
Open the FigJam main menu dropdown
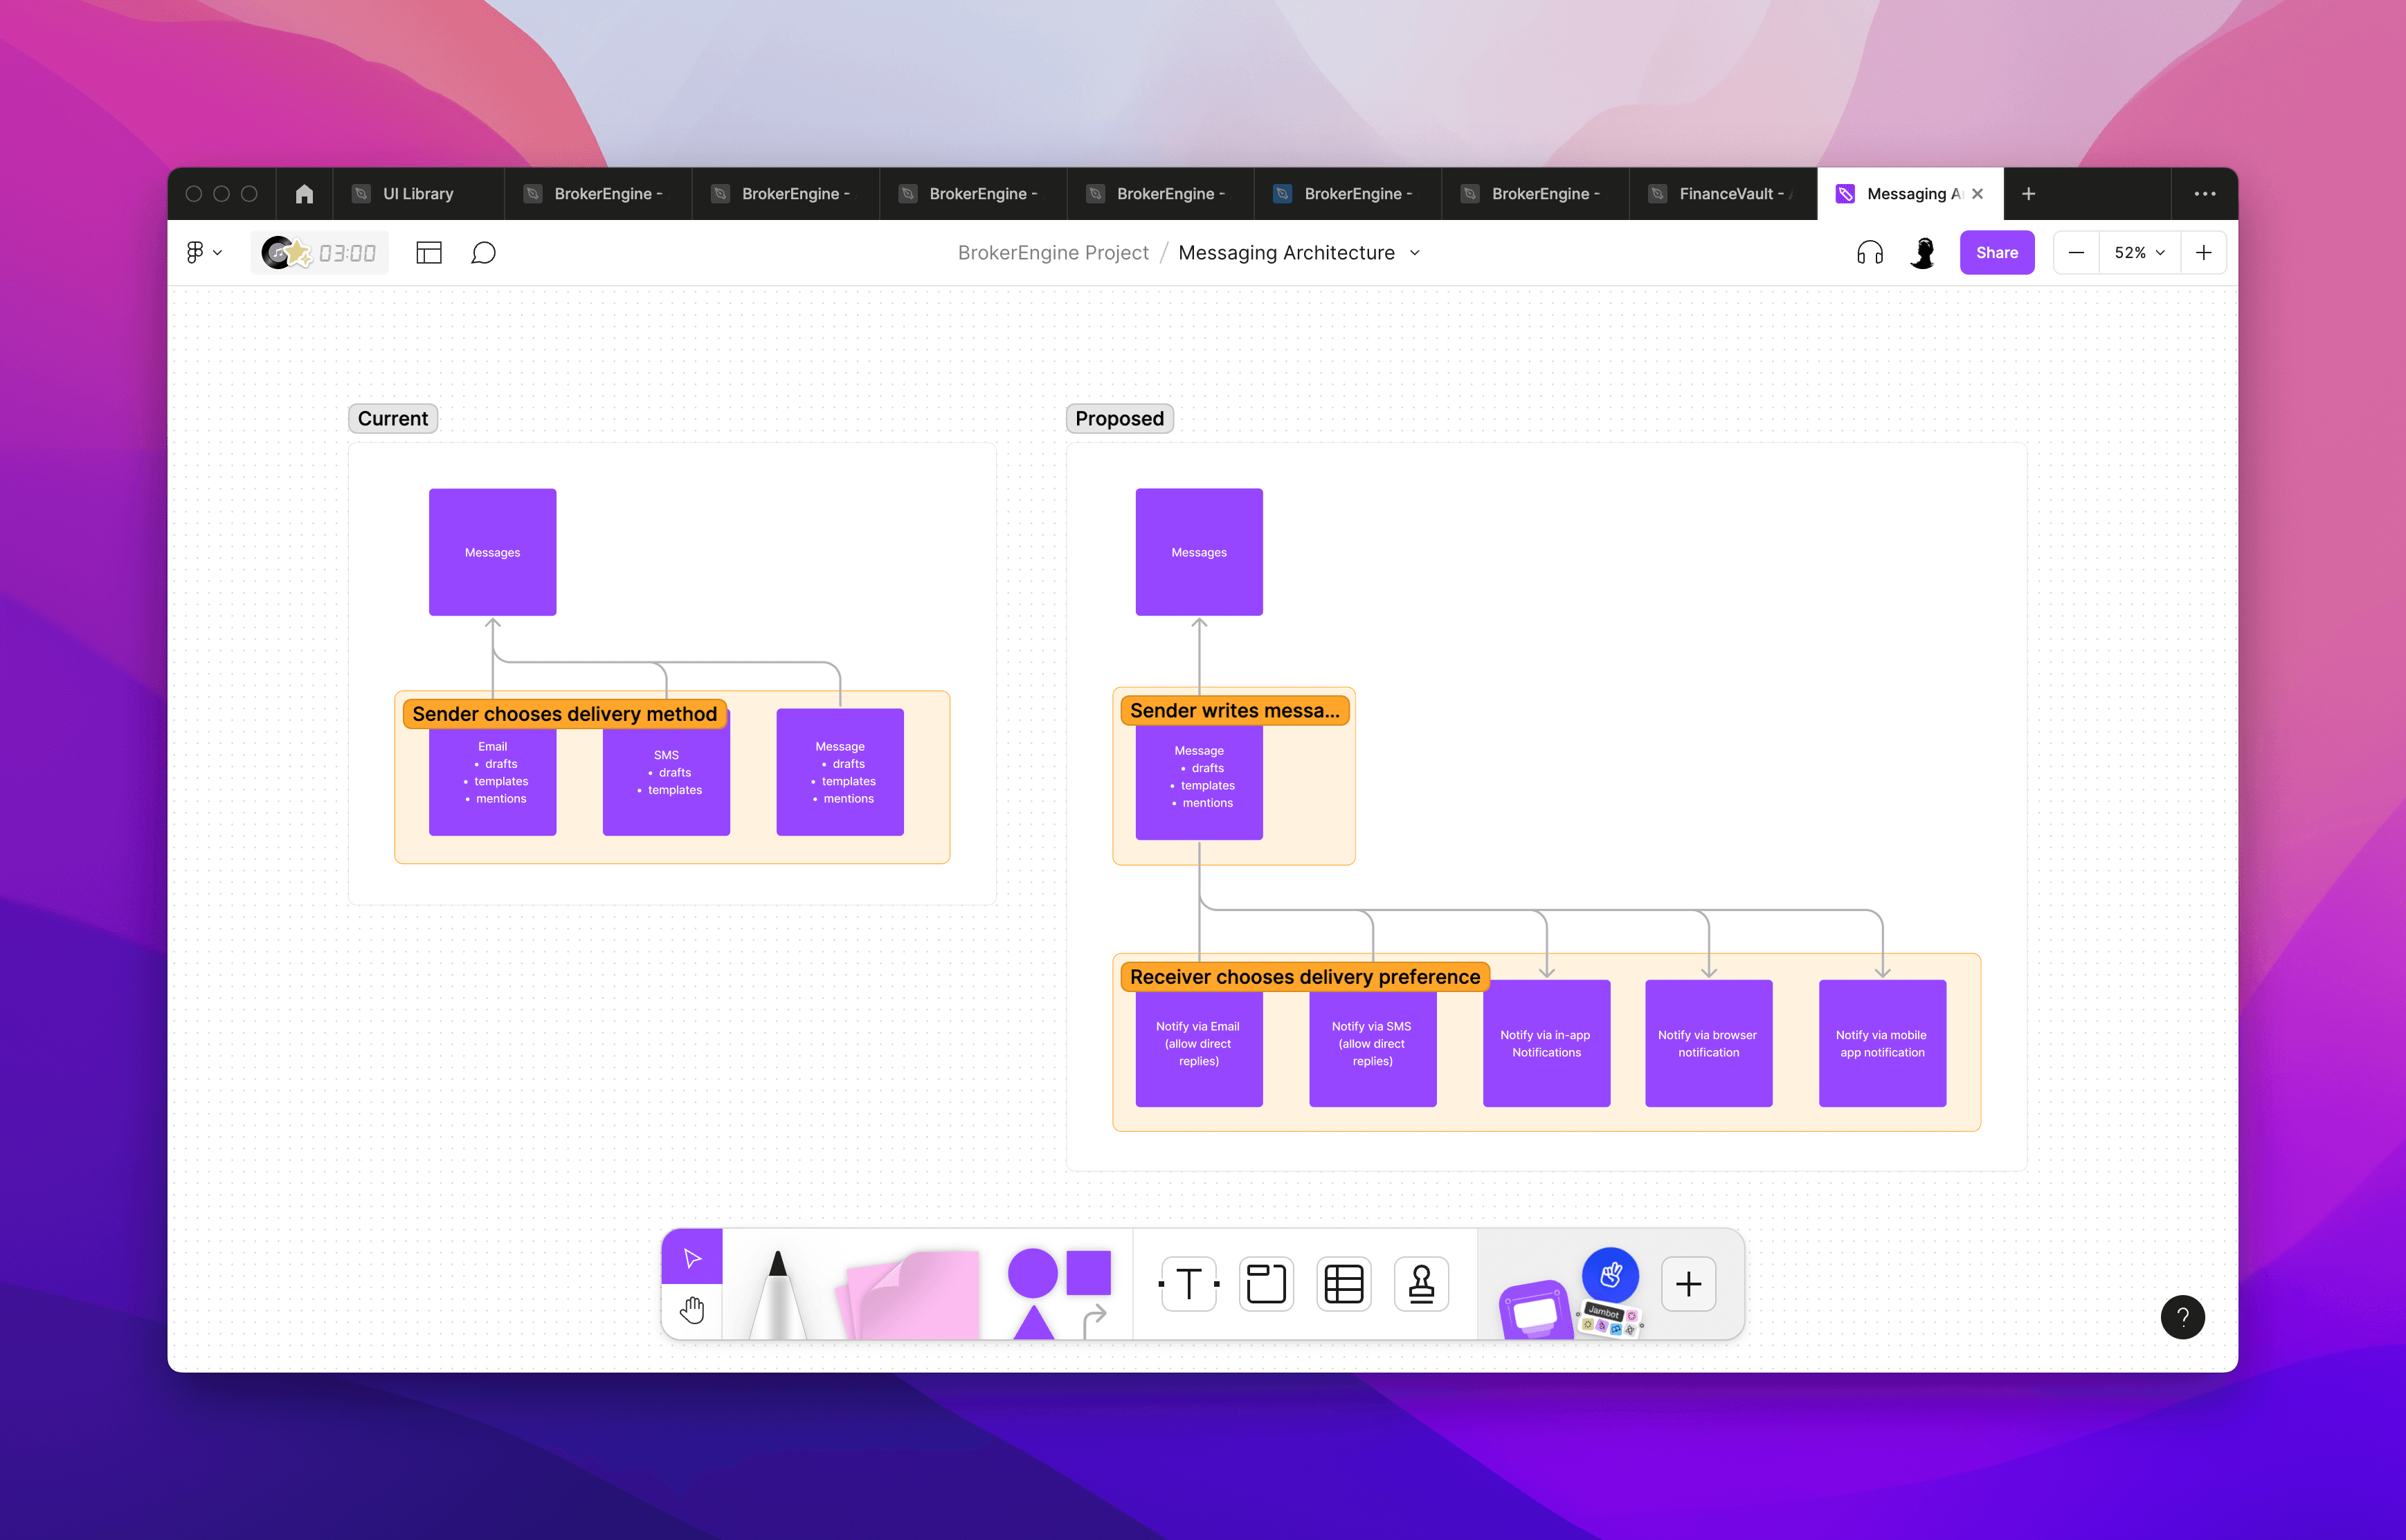click(x=203, y=253)
